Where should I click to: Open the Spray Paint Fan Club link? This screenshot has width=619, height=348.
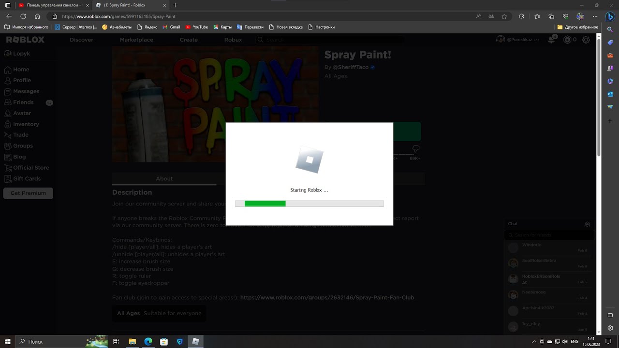click(x=327, y=298)
